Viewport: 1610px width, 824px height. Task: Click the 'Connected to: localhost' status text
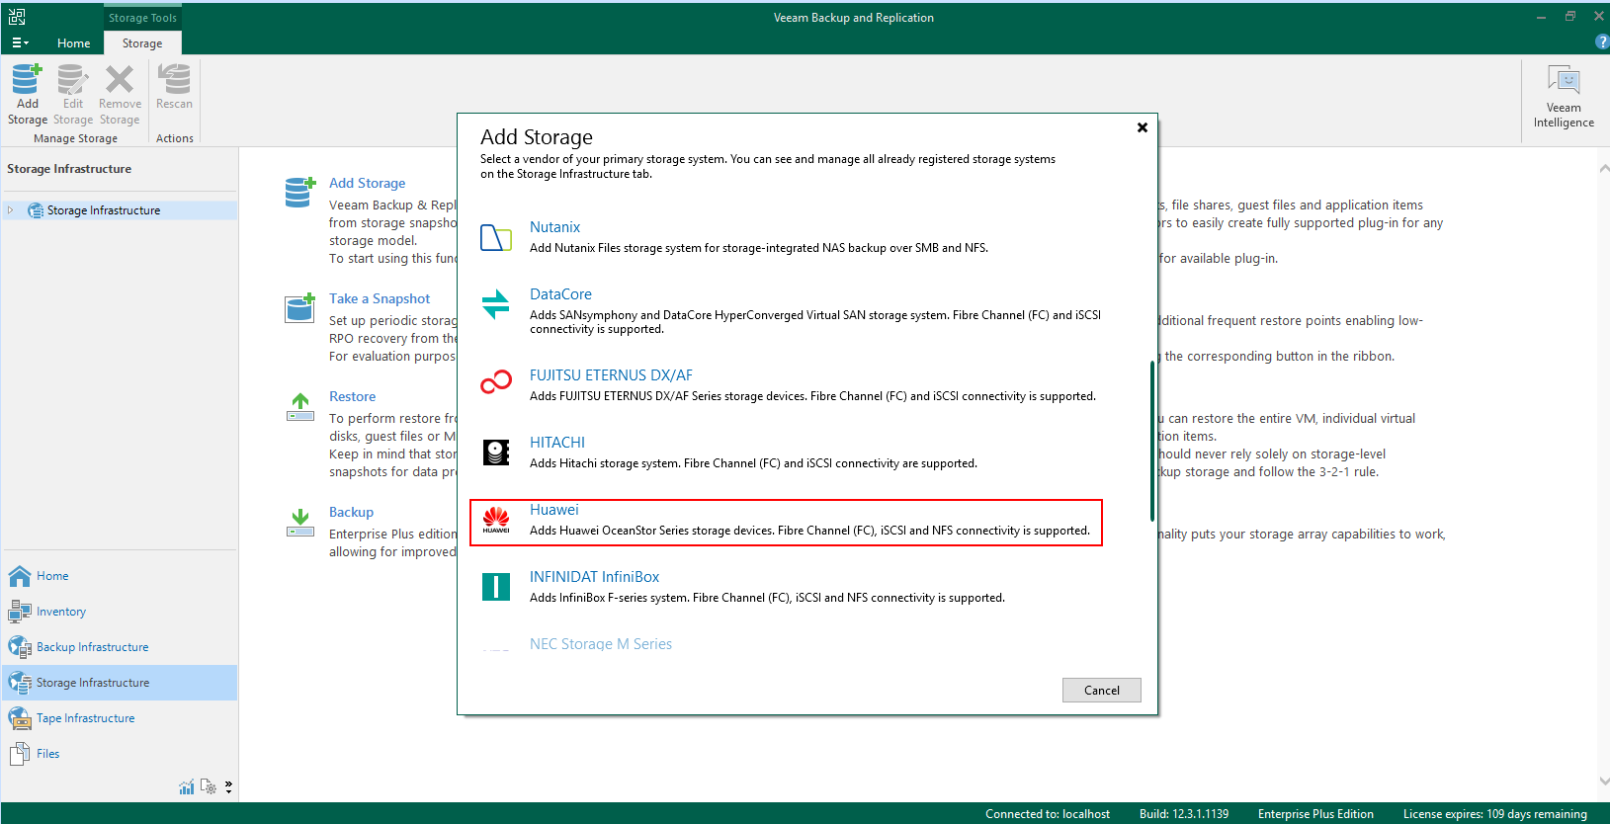click(x=1048, y=814)
